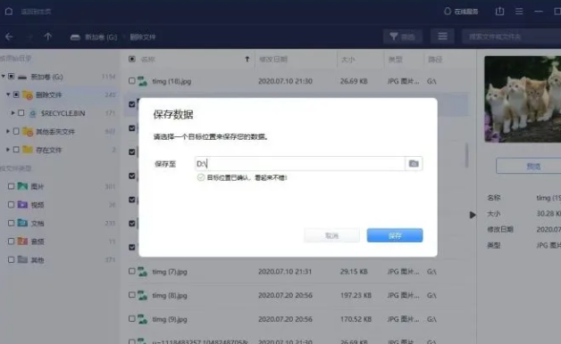Click 取消 to cancel saving

tap(331, 235)
